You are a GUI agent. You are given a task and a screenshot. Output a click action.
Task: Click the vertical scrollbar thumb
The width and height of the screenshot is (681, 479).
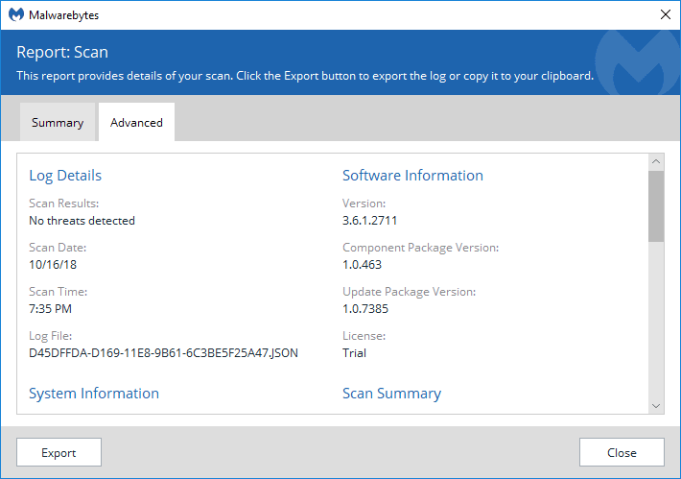pos(656,205)
